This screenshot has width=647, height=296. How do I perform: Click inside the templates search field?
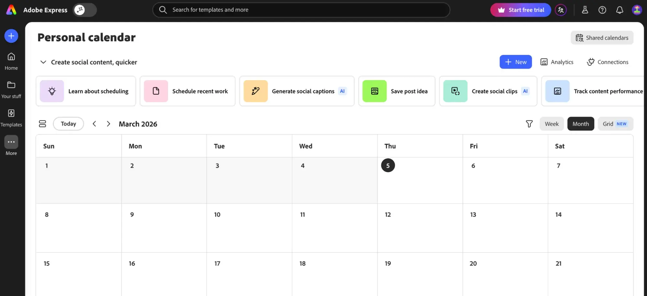point(301,10)
